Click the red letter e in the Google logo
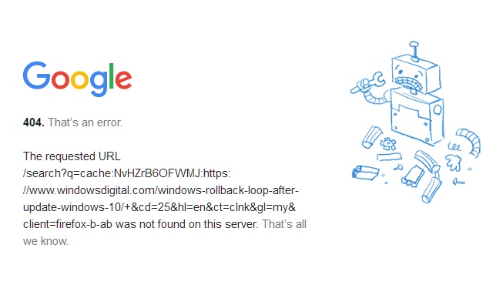Viewport: 503px width, 285px height. (x=123, y=79)
